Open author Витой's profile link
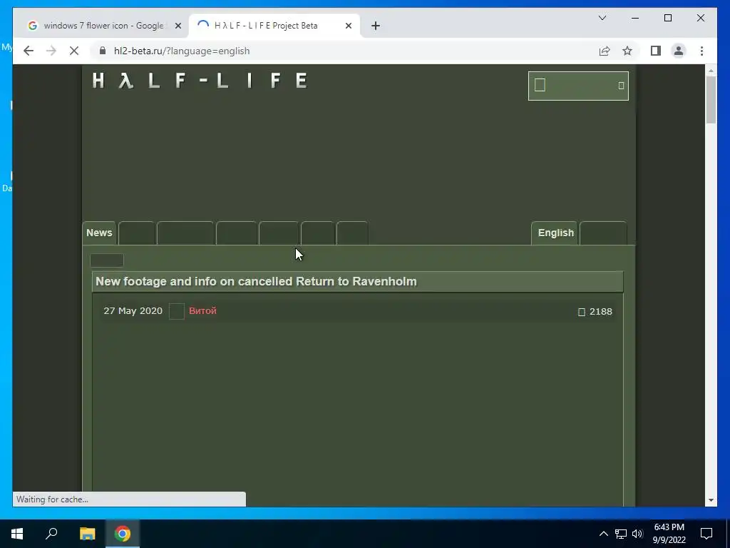730x548 pixels. 202,311
